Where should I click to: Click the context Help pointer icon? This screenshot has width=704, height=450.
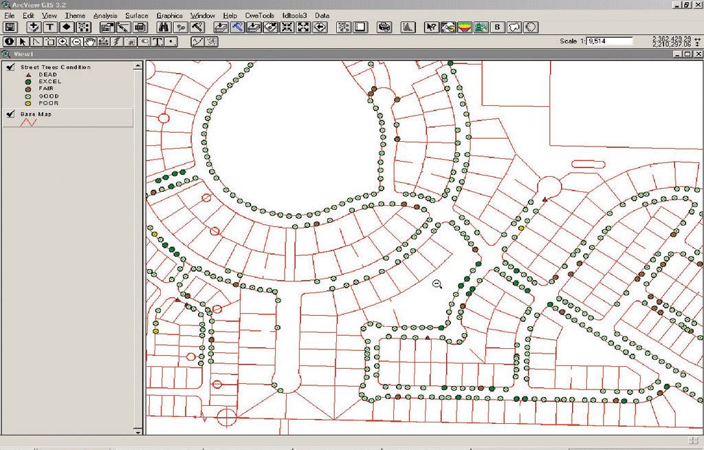point(431,28)
